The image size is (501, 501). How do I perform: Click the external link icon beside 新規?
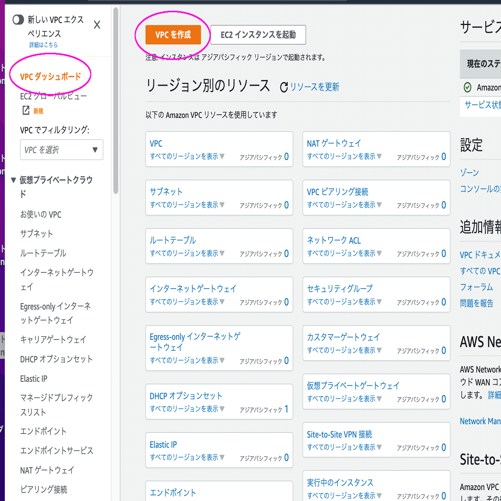click(x=26, y=110)
